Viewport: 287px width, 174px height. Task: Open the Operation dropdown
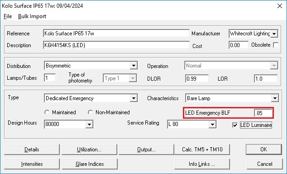point(274,66)
